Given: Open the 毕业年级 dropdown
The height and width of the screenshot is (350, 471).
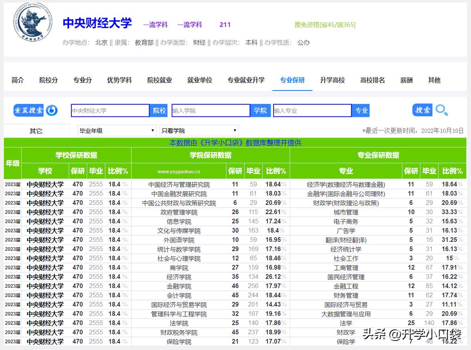Looking at the screenshot, I should pos(116,130).
